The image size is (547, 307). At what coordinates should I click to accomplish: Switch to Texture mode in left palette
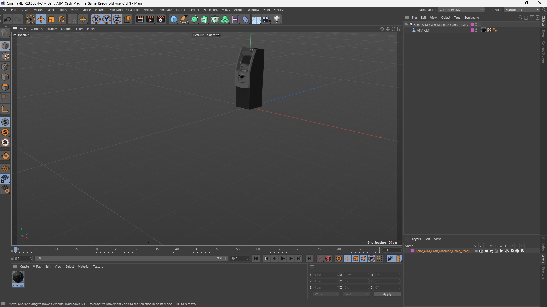[x=5, y=56]
